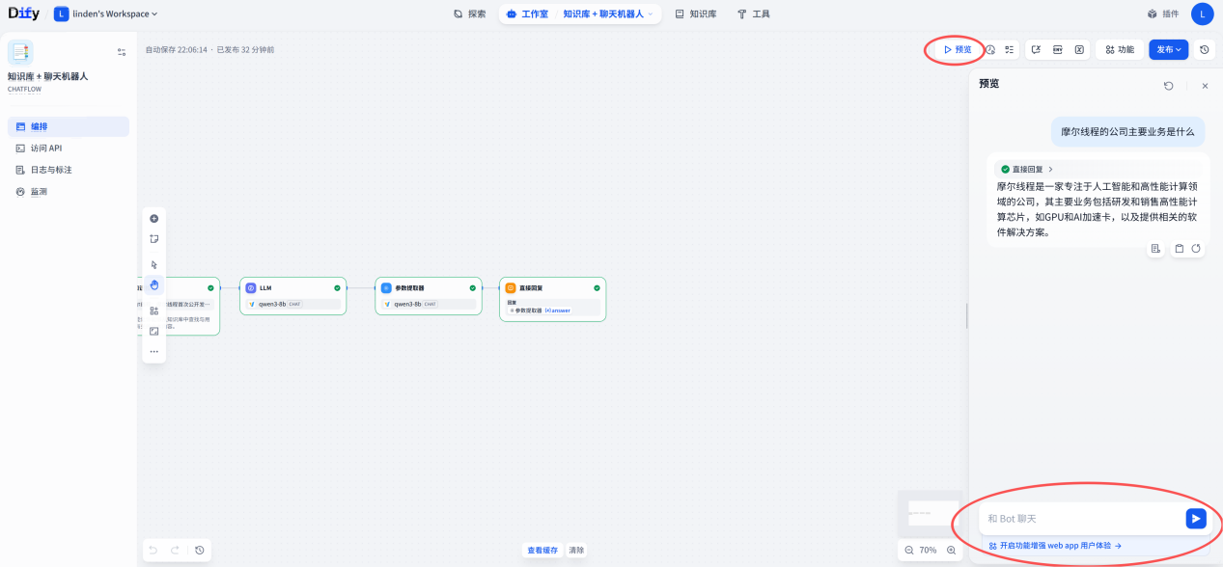Select the LLM node
1223x567 pixels.
point(292,296)
